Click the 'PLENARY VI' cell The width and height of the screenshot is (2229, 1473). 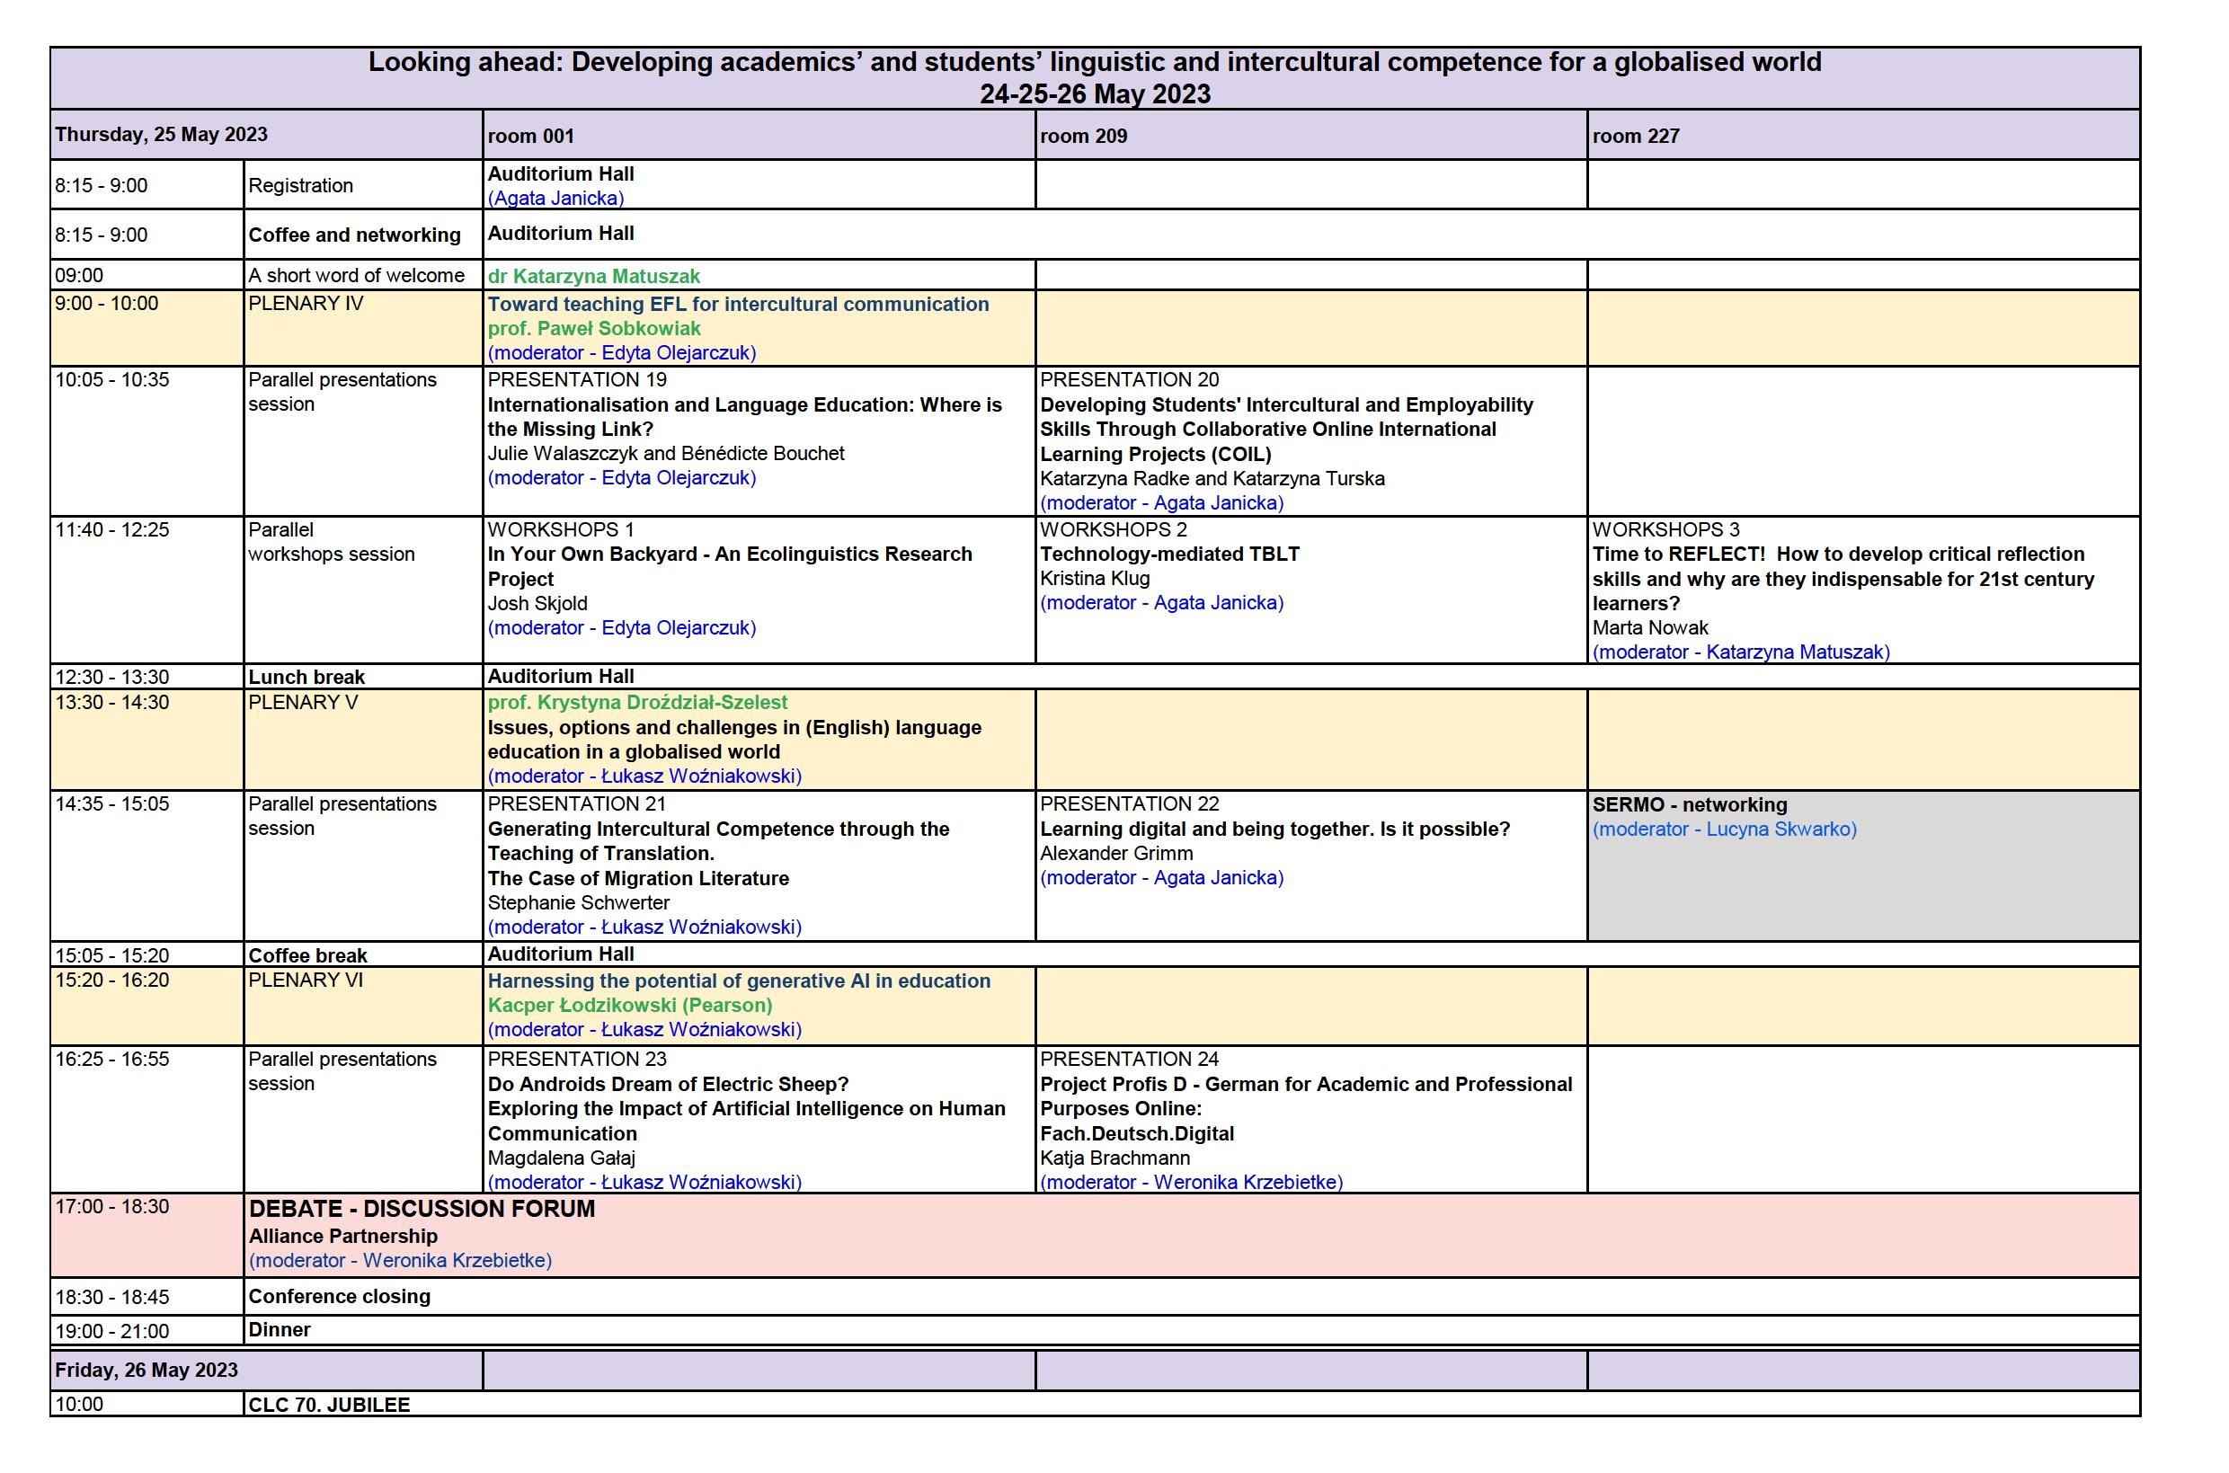[362, 1006]
